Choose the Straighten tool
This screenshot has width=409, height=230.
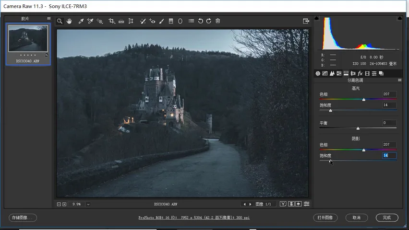coord(121,22)
